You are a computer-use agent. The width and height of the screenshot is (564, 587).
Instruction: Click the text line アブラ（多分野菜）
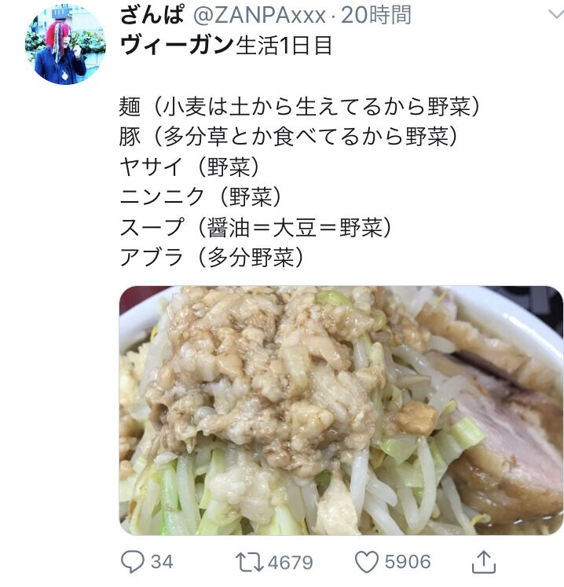(211, 257)
